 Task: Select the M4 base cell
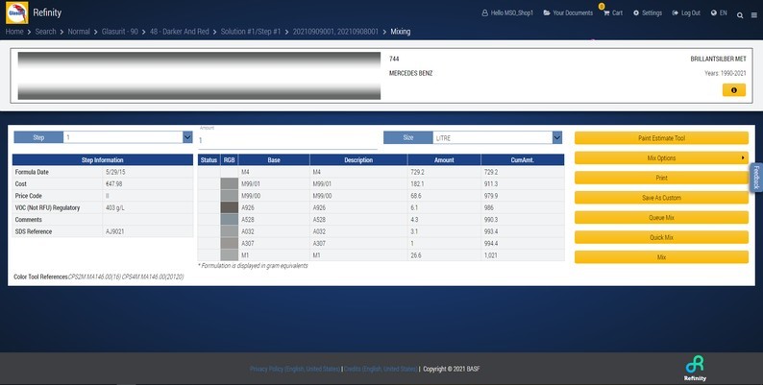click(274, 172)
